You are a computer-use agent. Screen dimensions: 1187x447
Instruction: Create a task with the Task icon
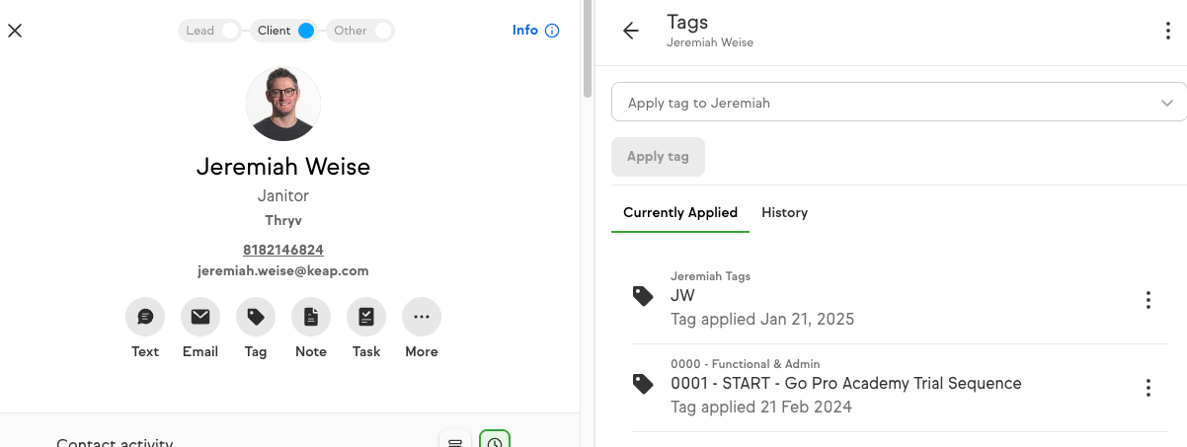pos(366,317)
